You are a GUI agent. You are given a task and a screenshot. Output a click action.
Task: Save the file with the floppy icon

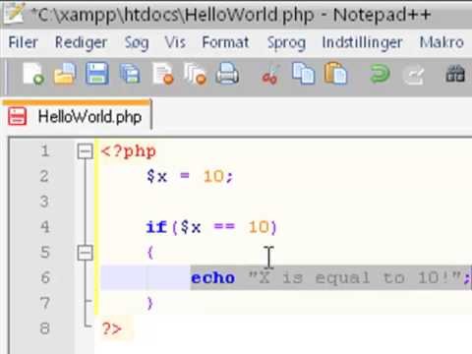[97, 74]
